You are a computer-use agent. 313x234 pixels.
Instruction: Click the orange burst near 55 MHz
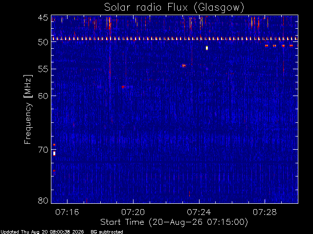point(184,66)
